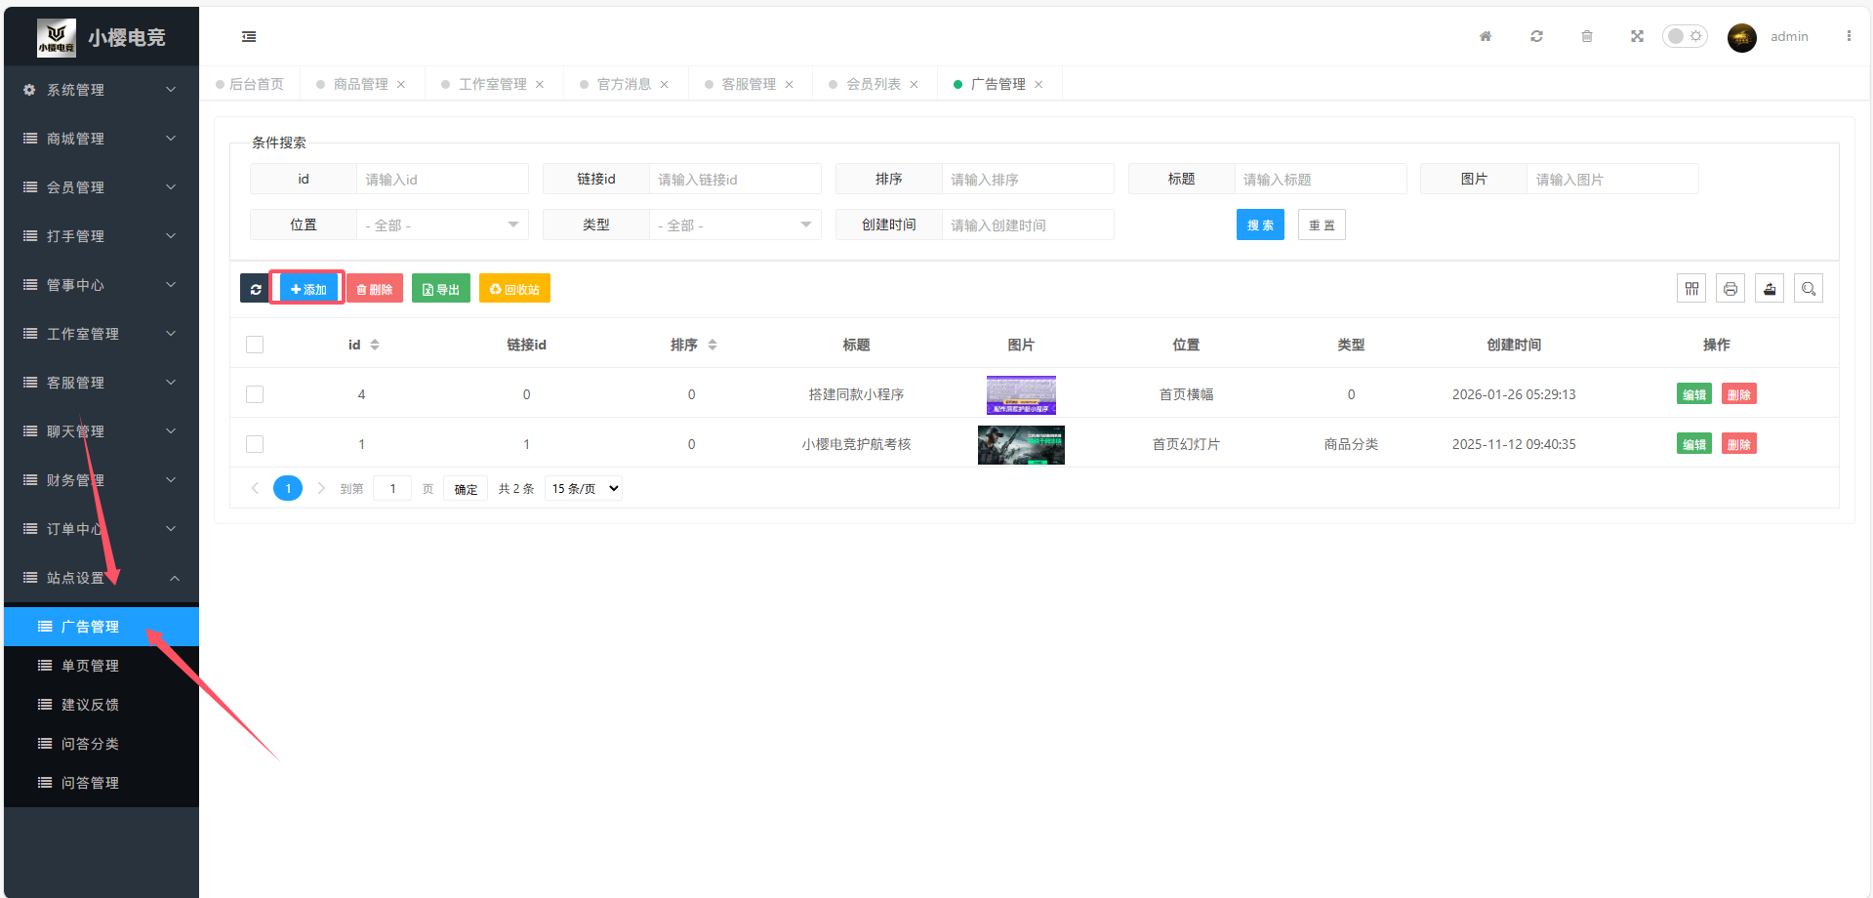Collapse sidebar with the hamburger menu icon
Viewport: 1873px width, 898px height.
[249, 36]
